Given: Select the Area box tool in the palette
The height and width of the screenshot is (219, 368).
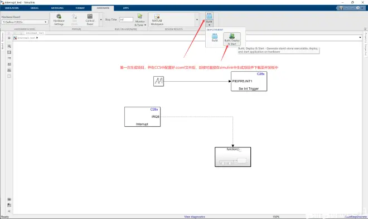Looking at the screenshot, I should (x=9, y=76).
